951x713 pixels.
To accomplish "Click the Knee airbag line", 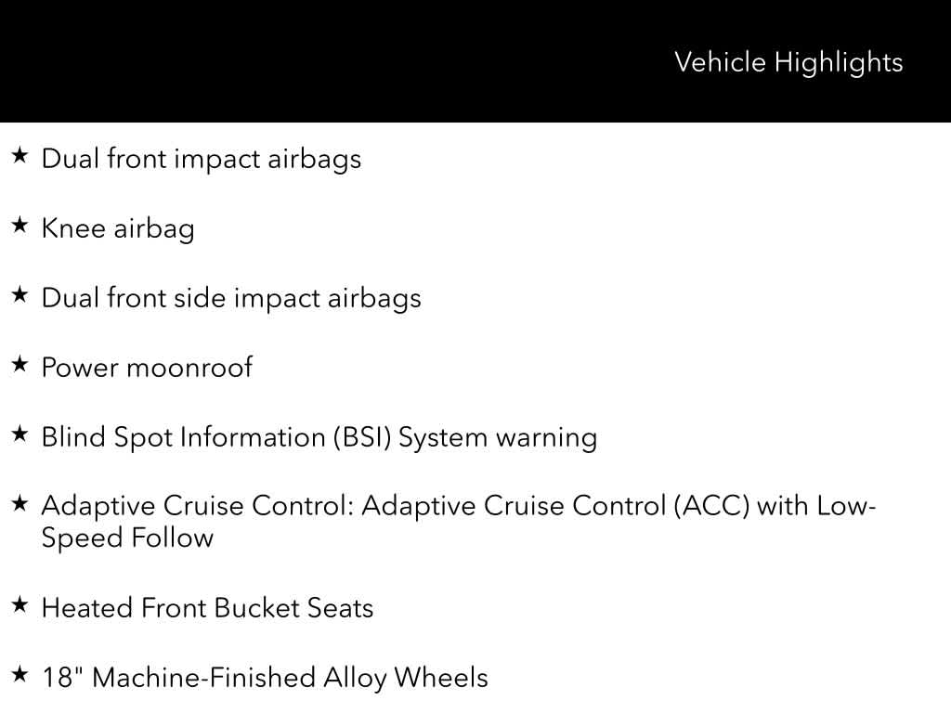I will coord(118,228).
